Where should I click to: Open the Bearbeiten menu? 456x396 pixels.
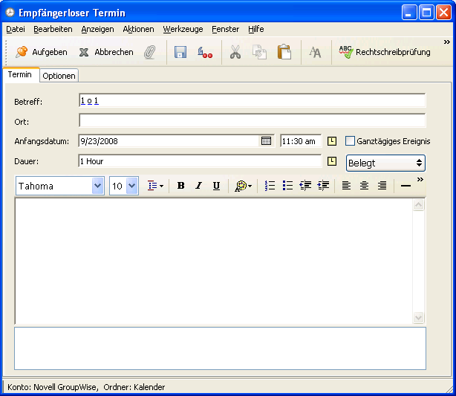pos(53,29)
